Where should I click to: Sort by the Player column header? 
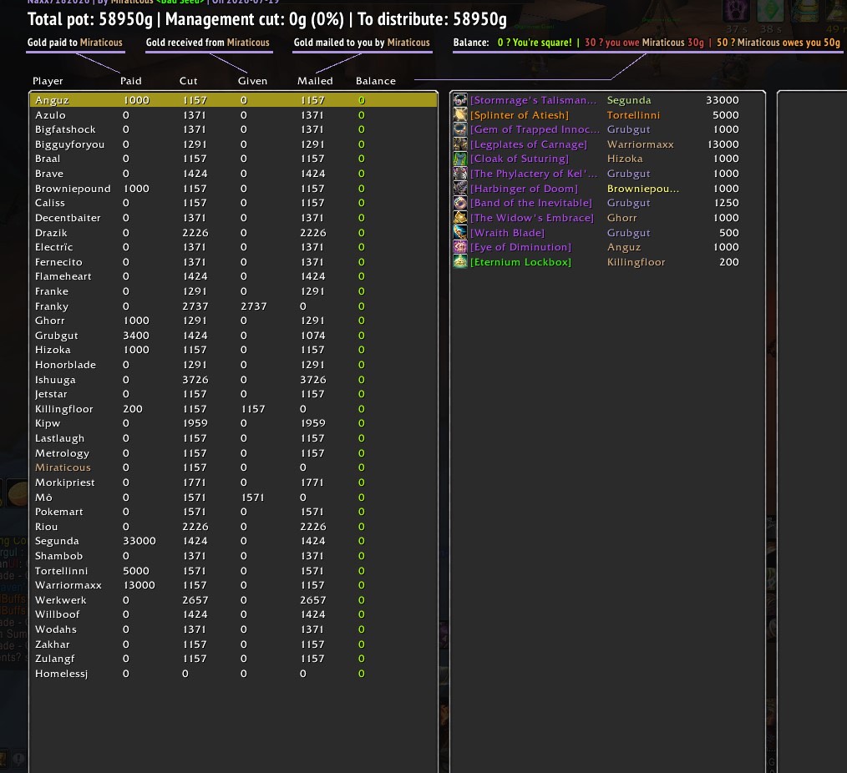[x=48, y=81]
